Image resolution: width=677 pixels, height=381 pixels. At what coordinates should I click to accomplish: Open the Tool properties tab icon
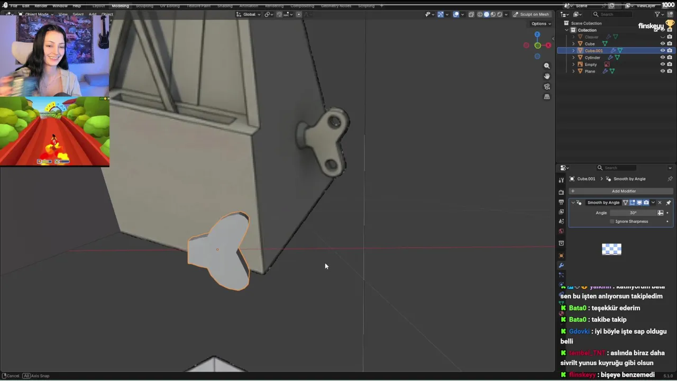tap(561, 180)
